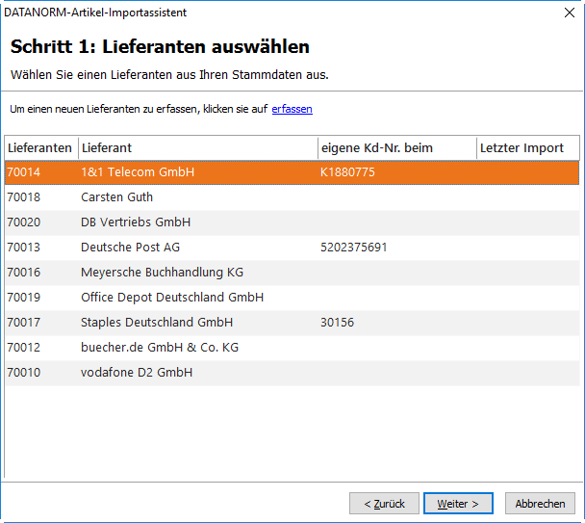Click supplier number 70019
Screen dimensions: 585x523
tap(23, 298)
